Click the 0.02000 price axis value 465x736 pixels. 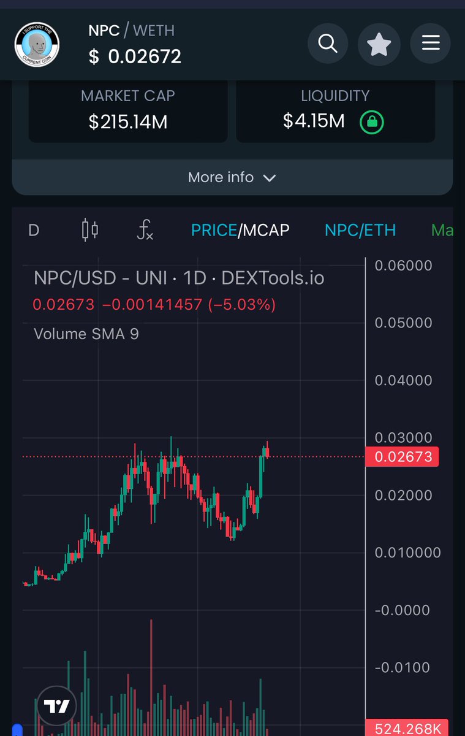[404, 496]
